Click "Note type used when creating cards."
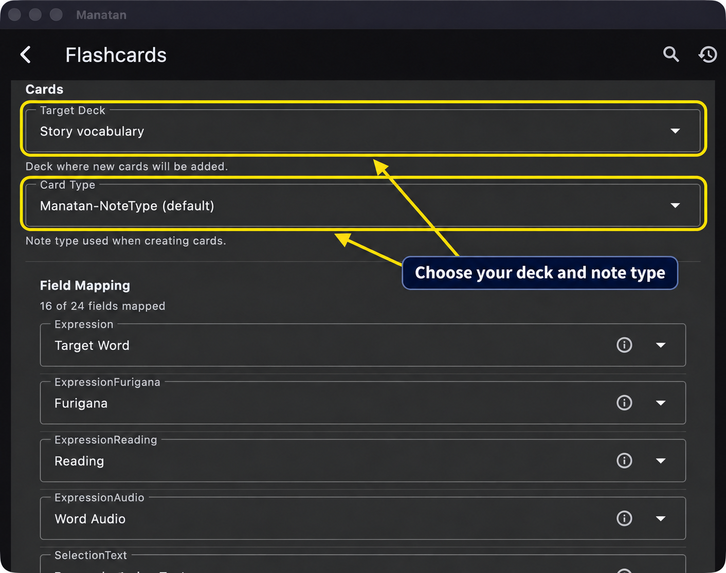The height and width of the screenshot is (573, 726). click(x=126, y=241)
